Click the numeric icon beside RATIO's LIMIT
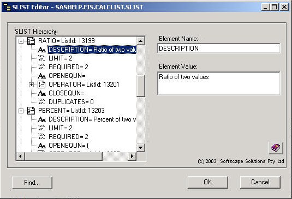 (41, 58)
